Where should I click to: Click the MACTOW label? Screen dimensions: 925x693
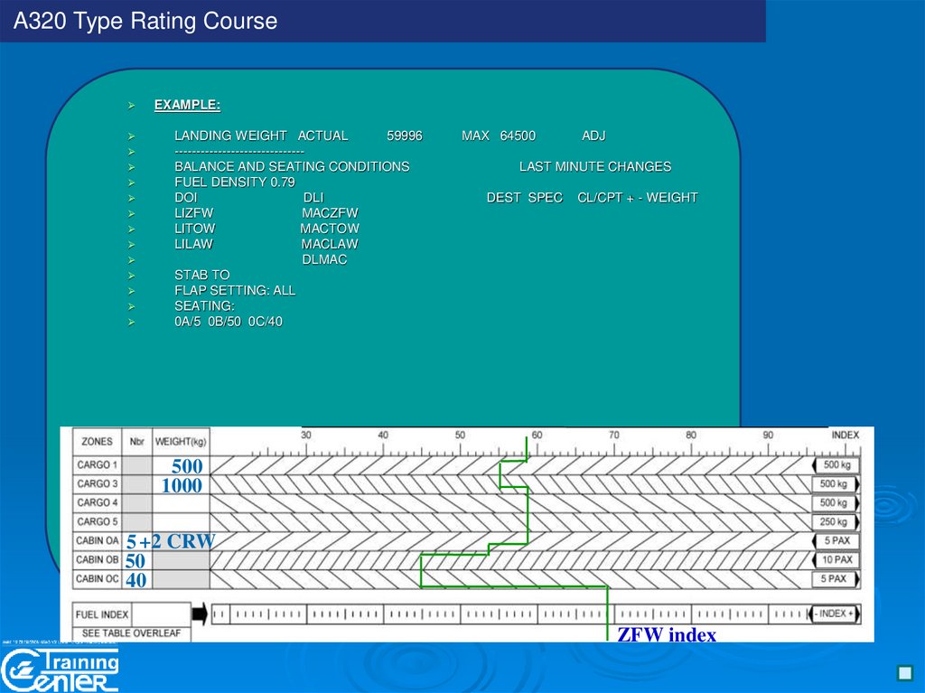click(x=329, y=229)
